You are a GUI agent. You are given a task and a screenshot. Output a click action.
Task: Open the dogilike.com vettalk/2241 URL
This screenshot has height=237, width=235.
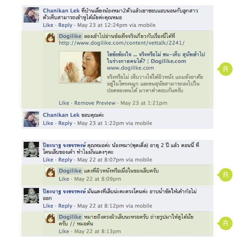tap(122, 43)
